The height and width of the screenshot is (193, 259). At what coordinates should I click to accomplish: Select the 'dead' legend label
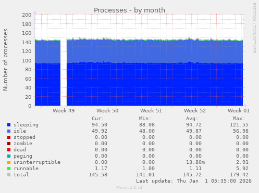(20, 150)
